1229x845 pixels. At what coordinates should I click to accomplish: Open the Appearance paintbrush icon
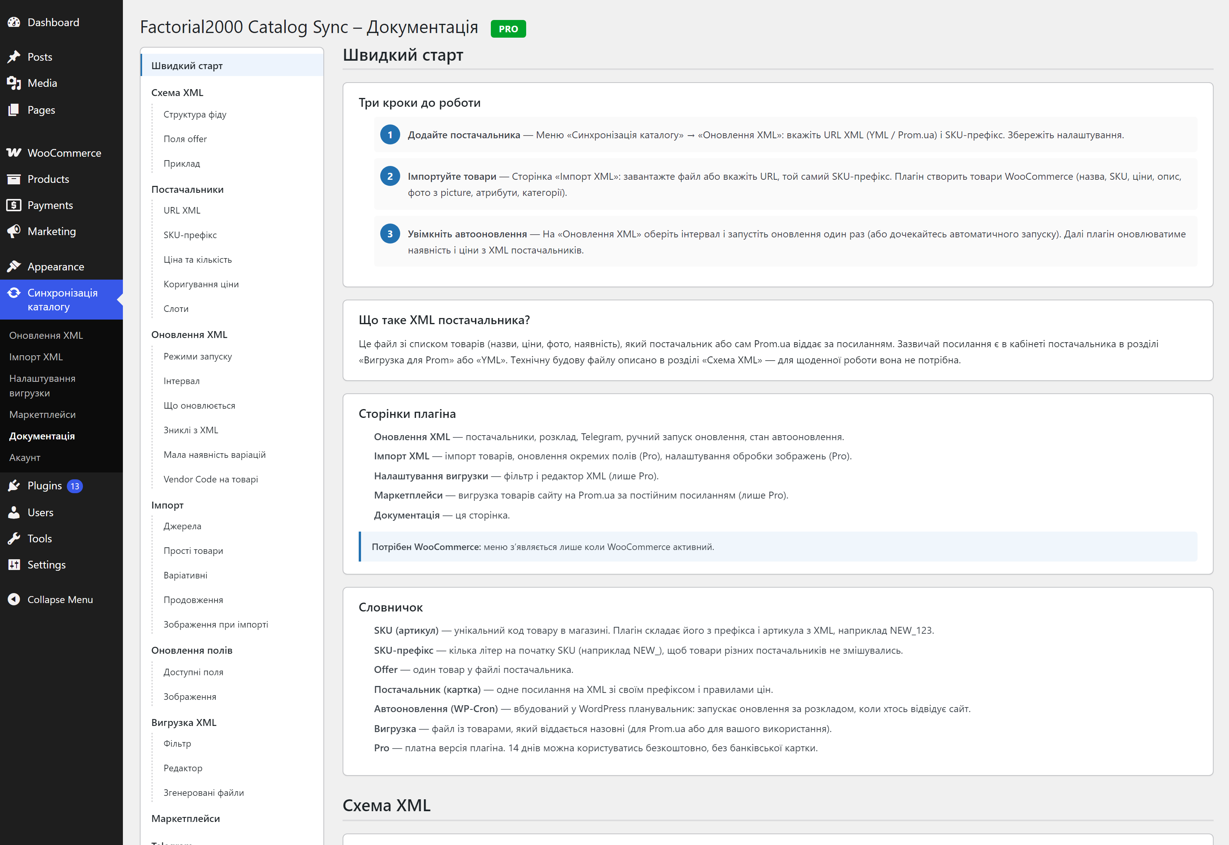(x=14, y=266)
